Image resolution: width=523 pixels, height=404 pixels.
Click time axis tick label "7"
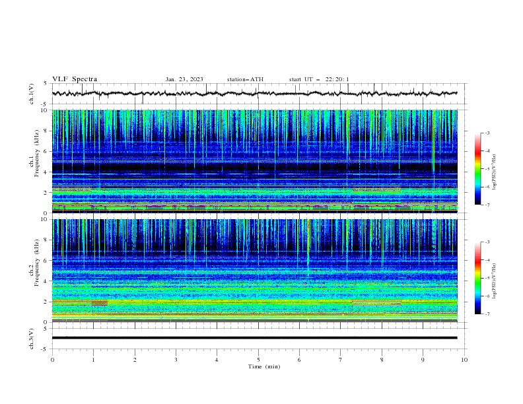[341, 360]
